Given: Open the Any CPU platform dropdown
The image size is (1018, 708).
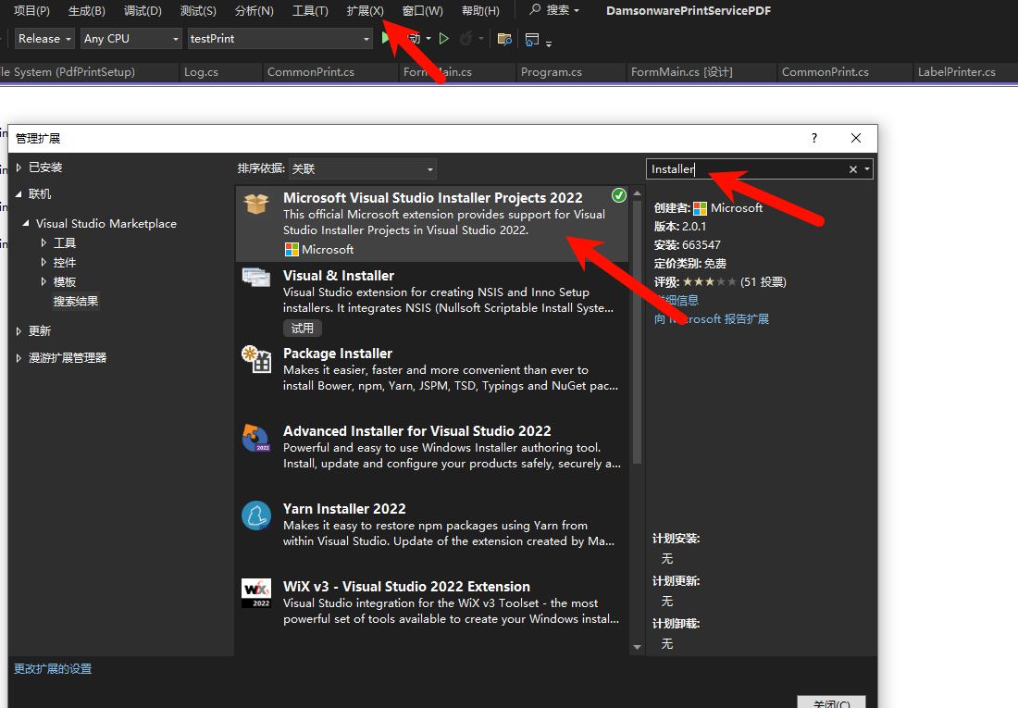Looking at the screenshot, I should pos(130,39).
